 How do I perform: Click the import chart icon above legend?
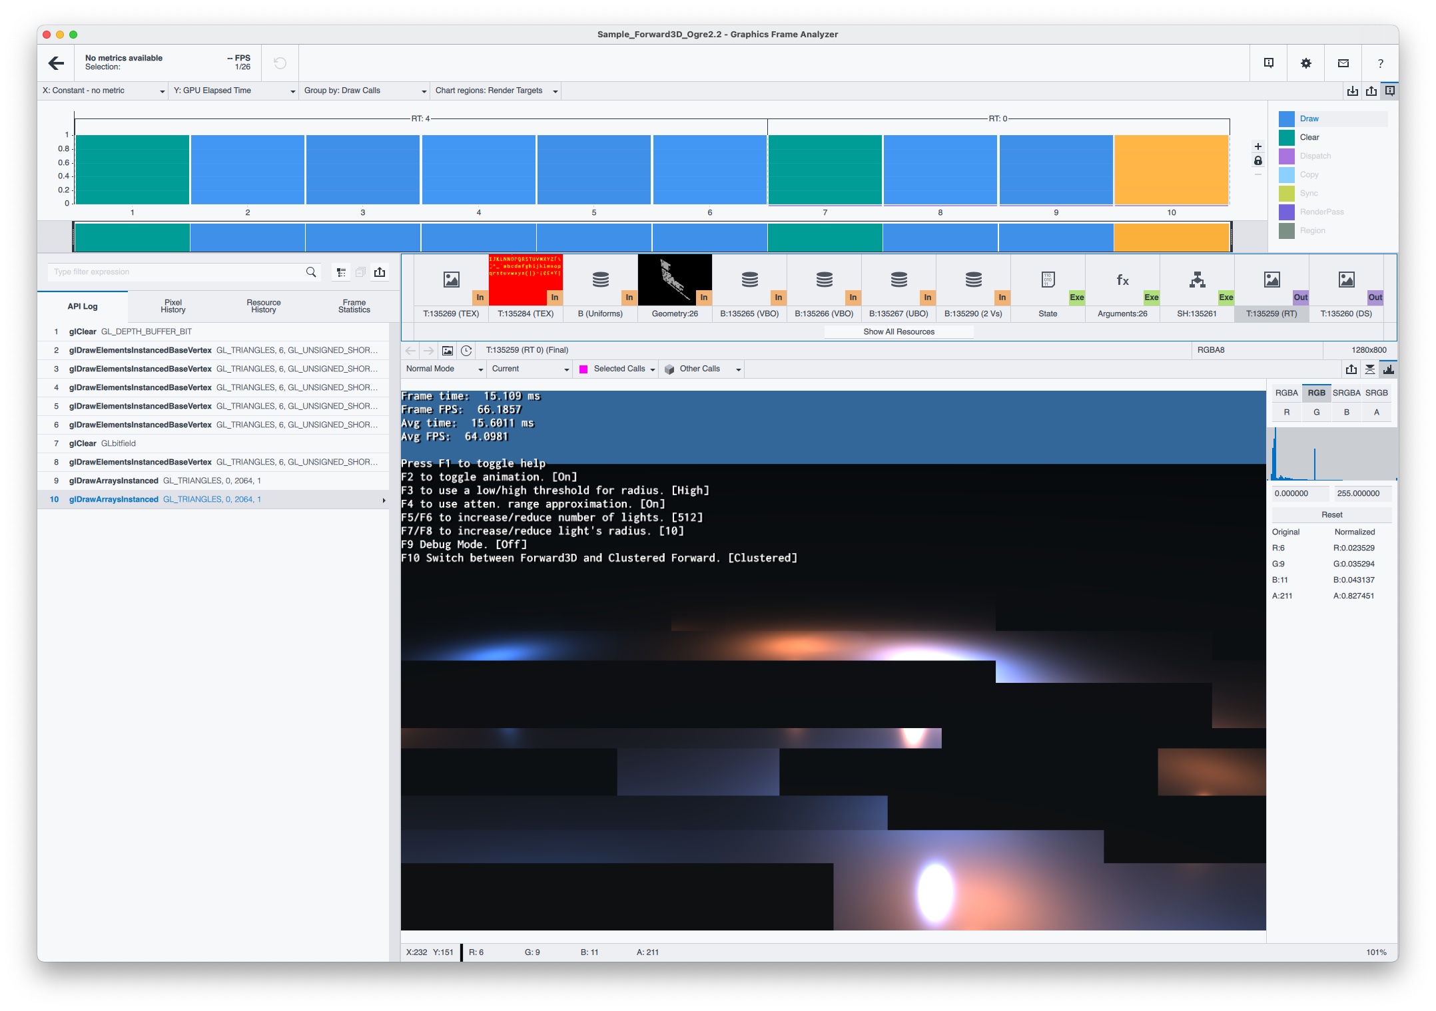tap(1353, 91)
